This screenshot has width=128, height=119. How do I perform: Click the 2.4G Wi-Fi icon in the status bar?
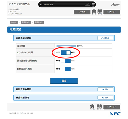coord(88,5)
